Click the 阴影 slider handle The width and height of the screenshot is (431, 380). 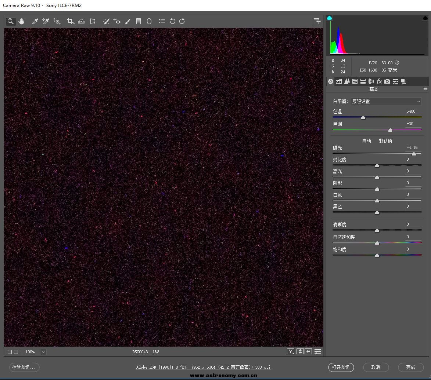[377, 189]
